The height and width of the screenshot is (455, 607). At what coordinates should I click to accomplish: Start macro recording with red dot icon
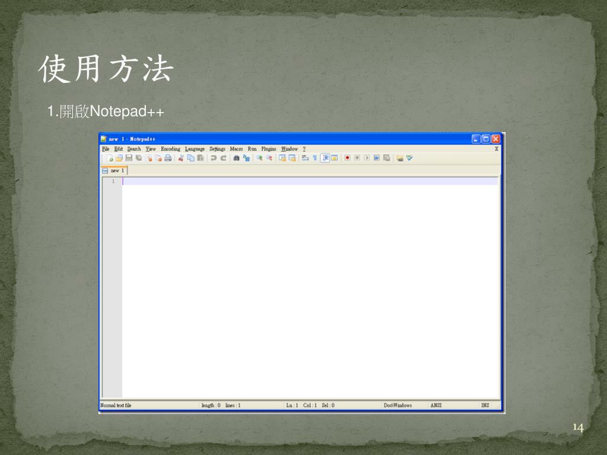[347, 158]
